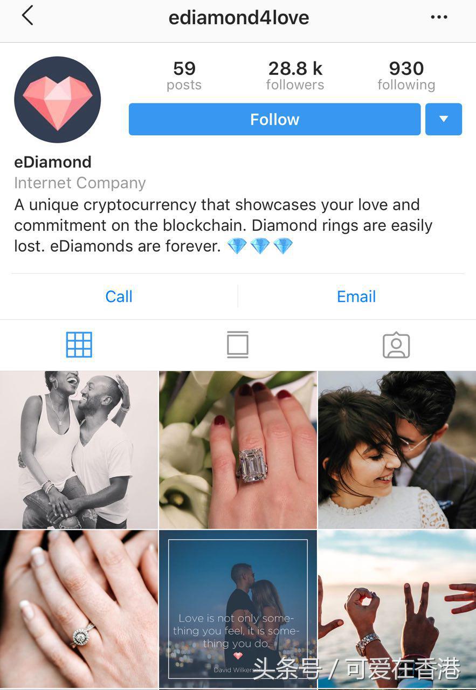Viewport: 476px width, 690px height.
Task: Switch to grid view tab
Action: tap(79, 345)
